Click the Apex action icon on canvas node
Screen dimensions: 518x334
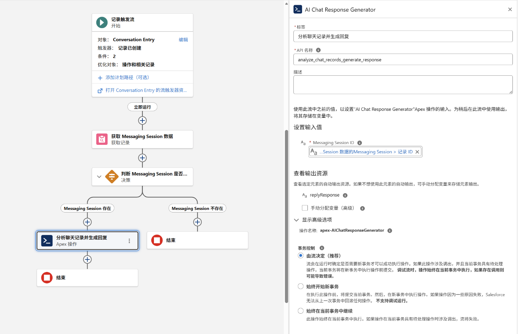(x=47, y=241)
